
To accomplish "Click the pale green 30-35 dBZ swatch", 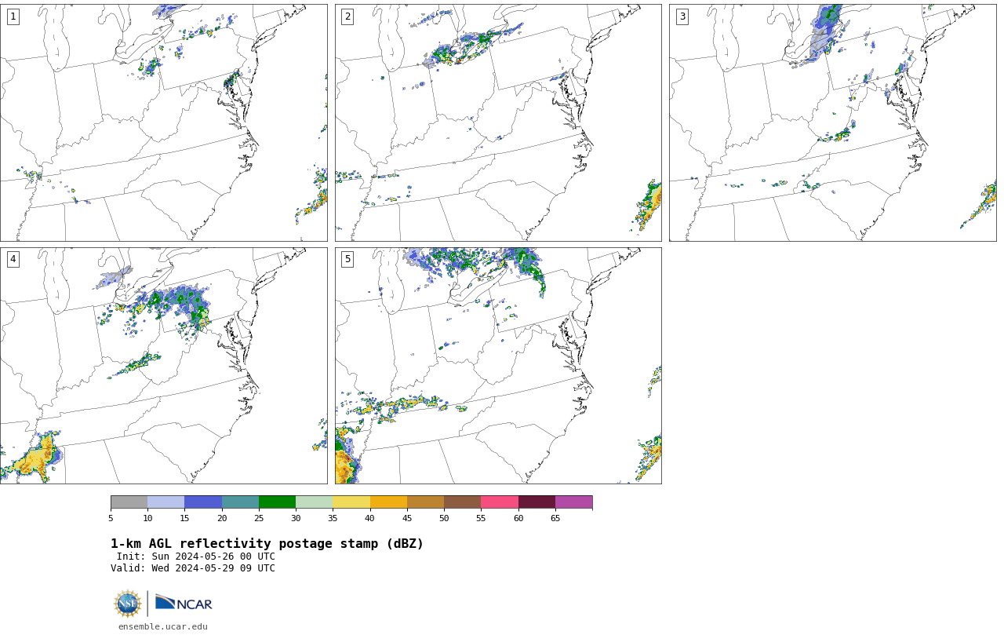I will (314, 502).
